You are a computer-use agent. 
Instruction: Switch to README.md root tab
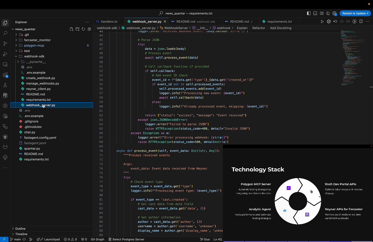240,22
